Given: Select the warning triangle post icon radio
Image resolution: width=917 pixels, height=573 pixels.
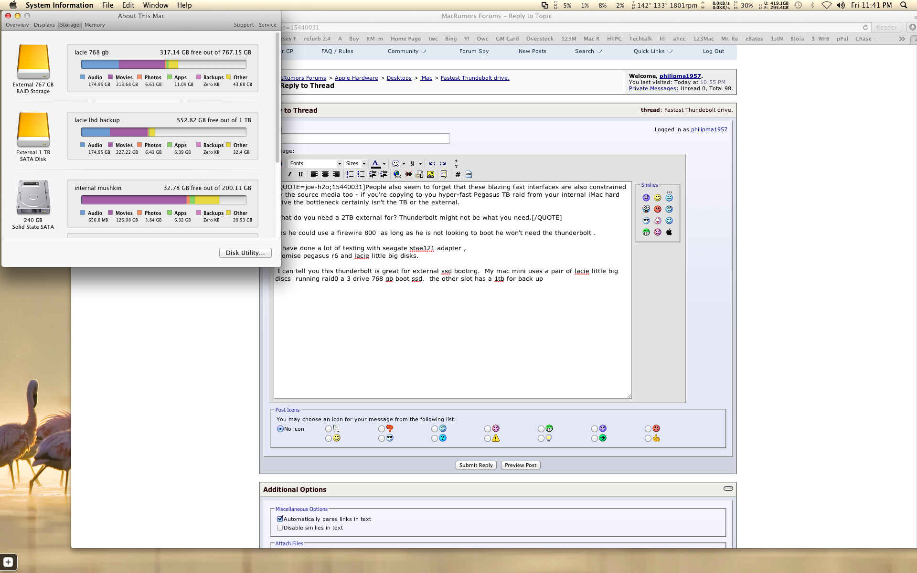Looking at the screenshot, I should [487, 438].
